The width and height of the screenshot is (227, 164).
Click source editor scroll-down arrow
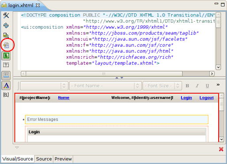click(x=218, y=67)
